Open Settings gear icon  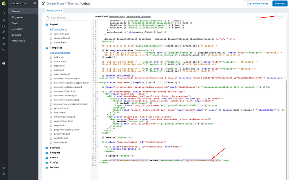[4, 174]
